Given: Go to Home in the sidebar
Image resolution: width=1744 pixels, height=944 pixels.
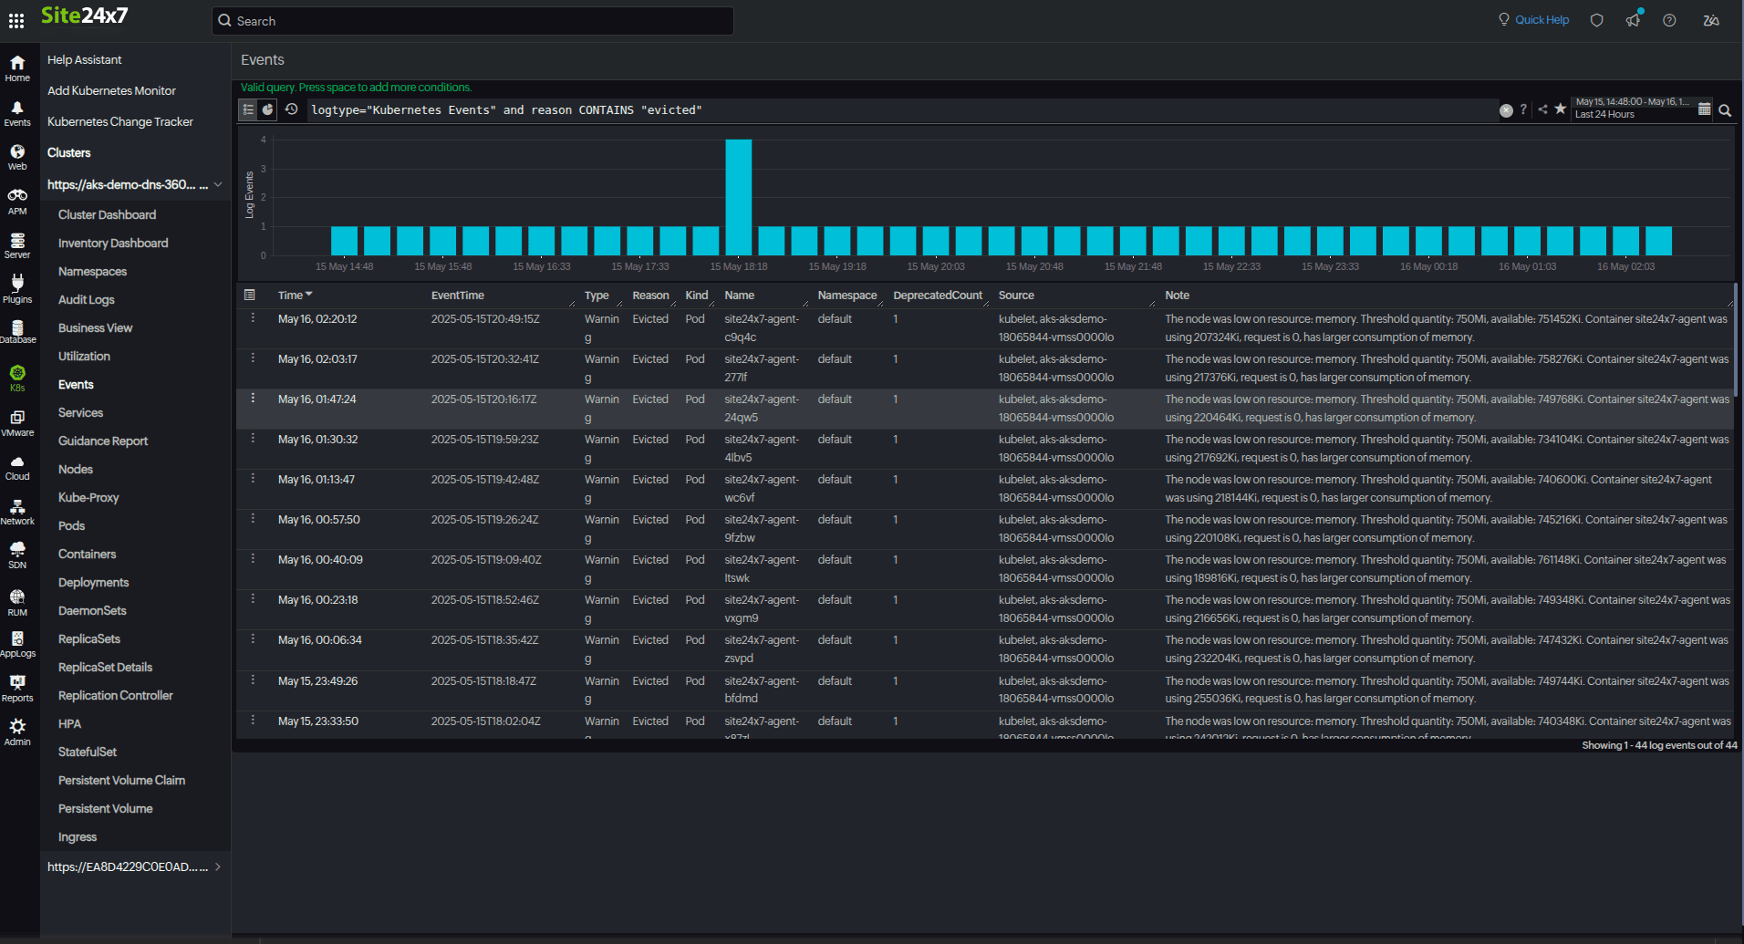Looking at the screenshot, I should (17, 67).
